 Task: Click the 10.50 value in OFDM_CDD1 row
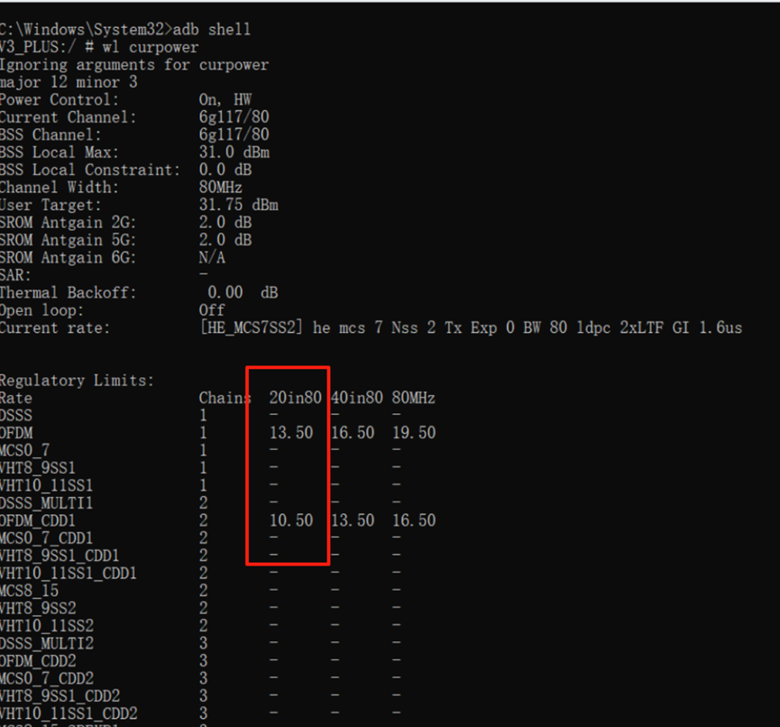(291, 520)
